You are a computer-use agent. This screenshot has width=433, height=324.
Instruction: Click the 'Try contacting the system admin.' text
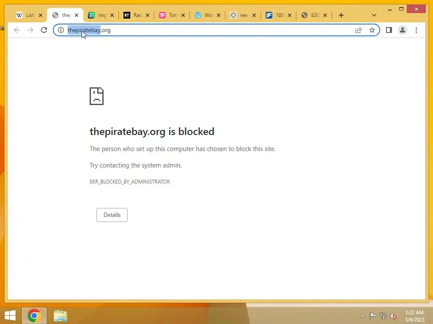(136, 165)
